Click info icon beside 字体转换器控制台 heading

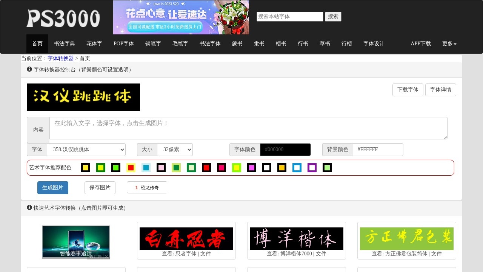(x=29, y=70)
